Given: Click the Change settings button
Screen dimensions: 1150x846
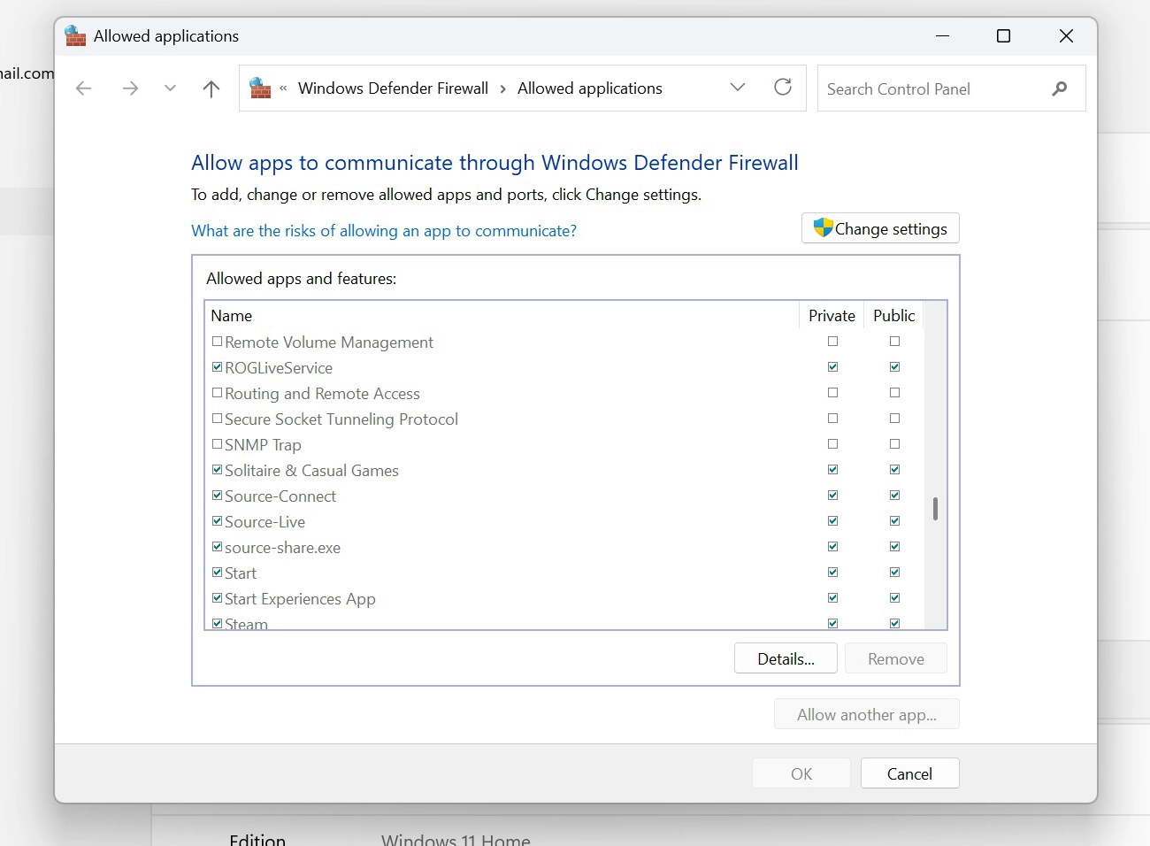Looking at the screenshot, I should click(880, 228).
